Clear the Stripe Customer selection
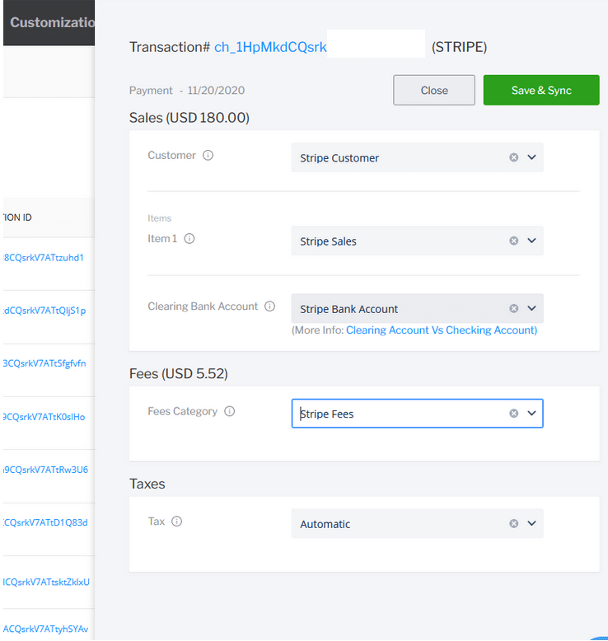 [x=514, y=157]
